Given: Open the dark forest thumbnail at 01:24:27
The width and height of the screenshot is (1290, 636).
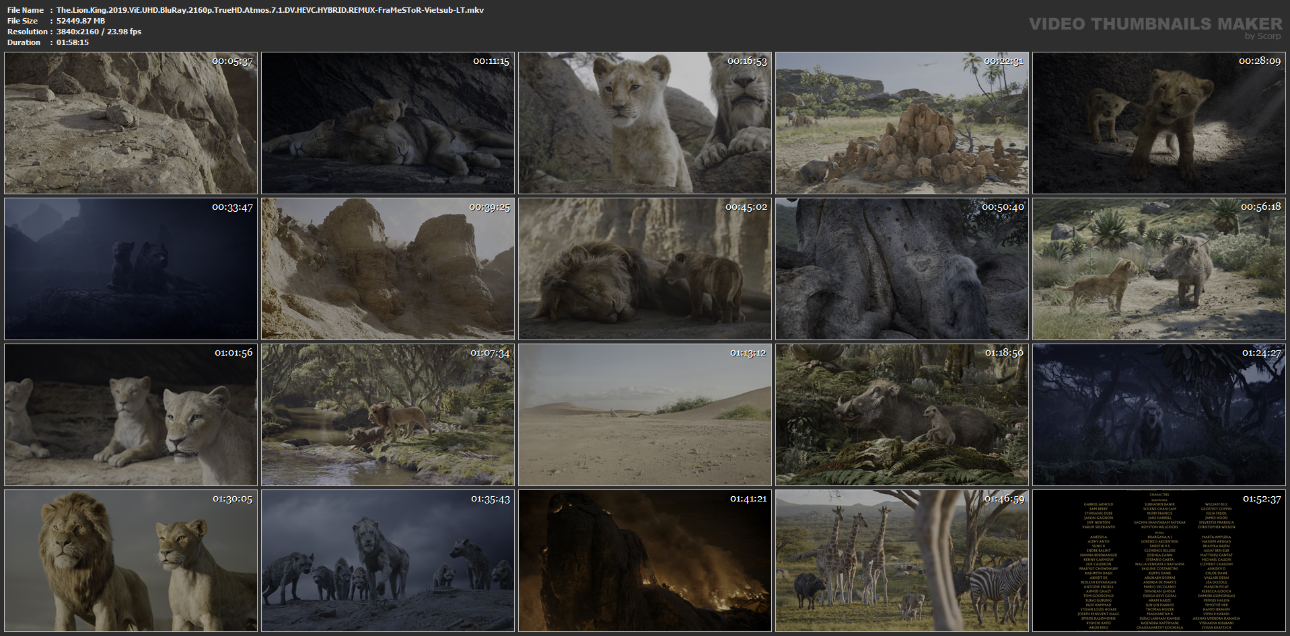Looking at the screenshot, I should 1159,415.
